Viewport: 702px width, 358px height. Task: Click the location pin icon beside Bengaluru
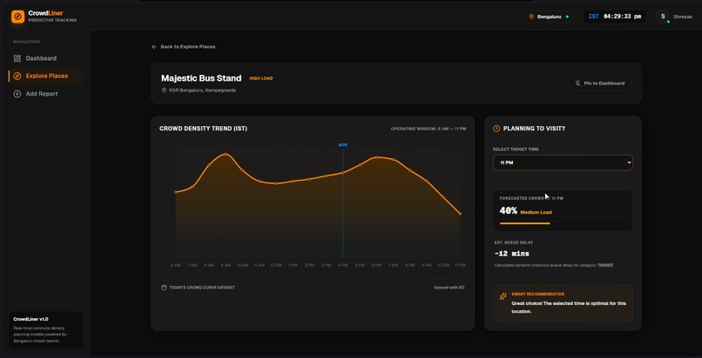point(531,17)
